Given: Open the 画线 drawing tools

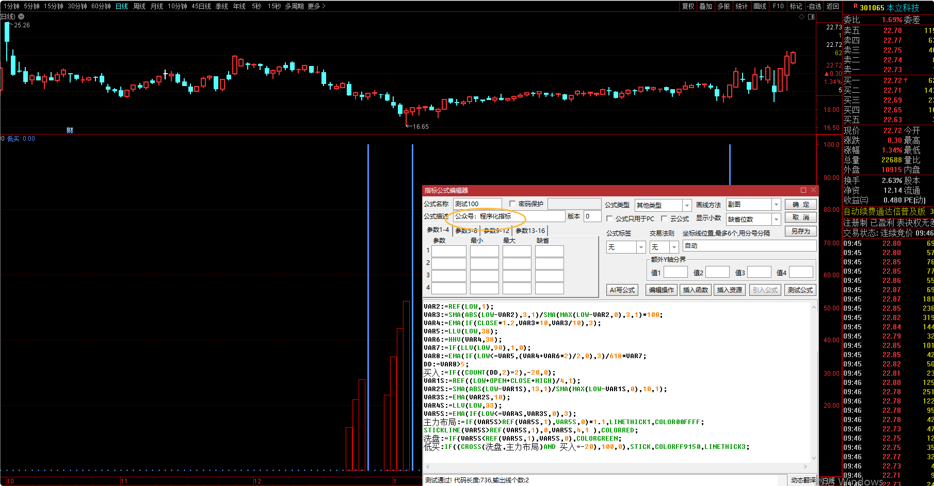Looking at the screenshot, I should click(x=760, y=6).
